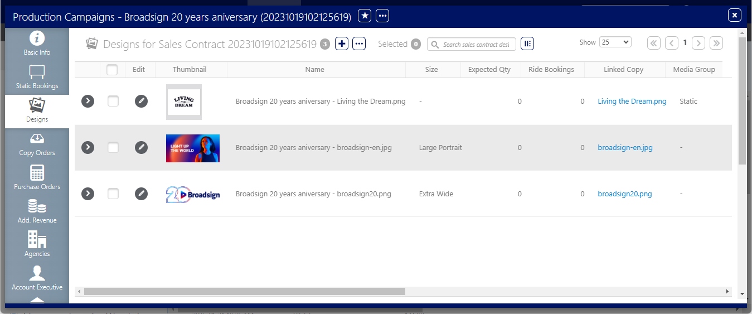Open the Light Up the World thumbnail

pyautogui.click(x=193, y=148)
